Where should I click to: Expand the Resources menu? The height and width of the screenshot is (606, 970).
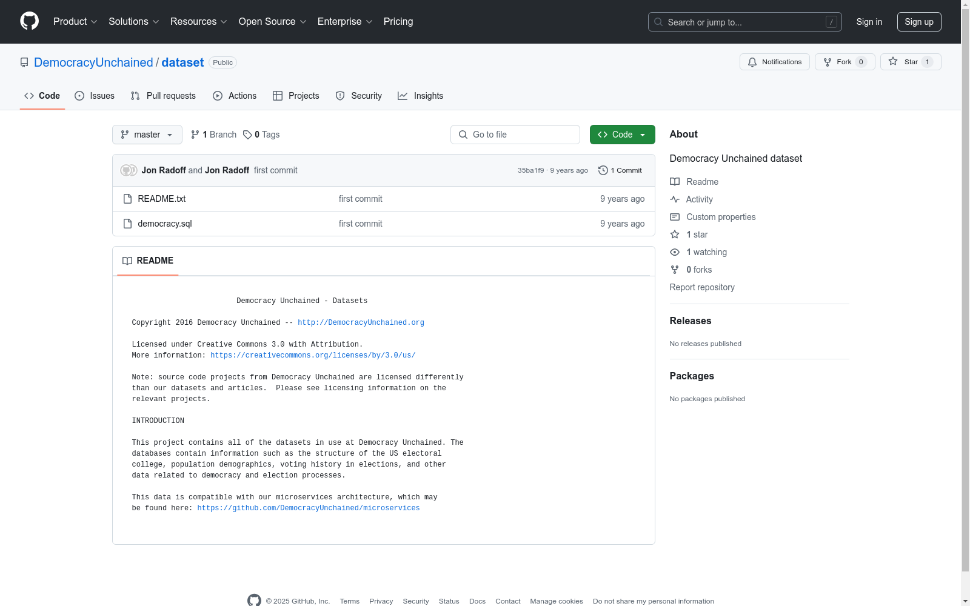coord(199,22)
